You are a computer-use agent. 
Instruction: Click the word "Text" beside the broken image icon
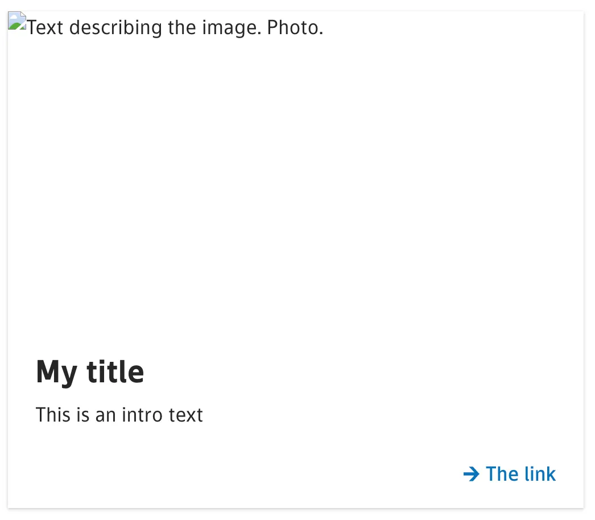point(46,27)
